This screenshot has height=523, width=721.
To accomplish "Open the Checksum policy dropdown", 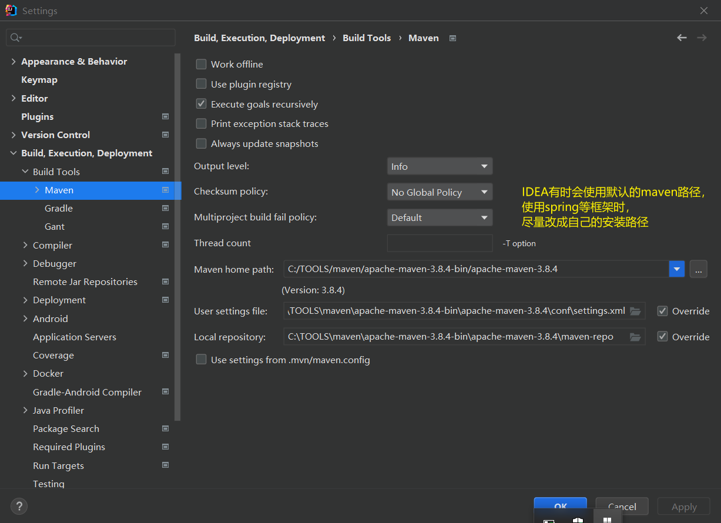I will coord(440,192).
